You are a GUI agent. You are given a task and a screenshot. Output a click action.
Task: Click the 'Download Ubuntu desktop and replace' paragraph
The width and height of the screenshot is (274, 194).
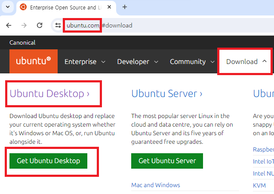(x=62, y=129)
